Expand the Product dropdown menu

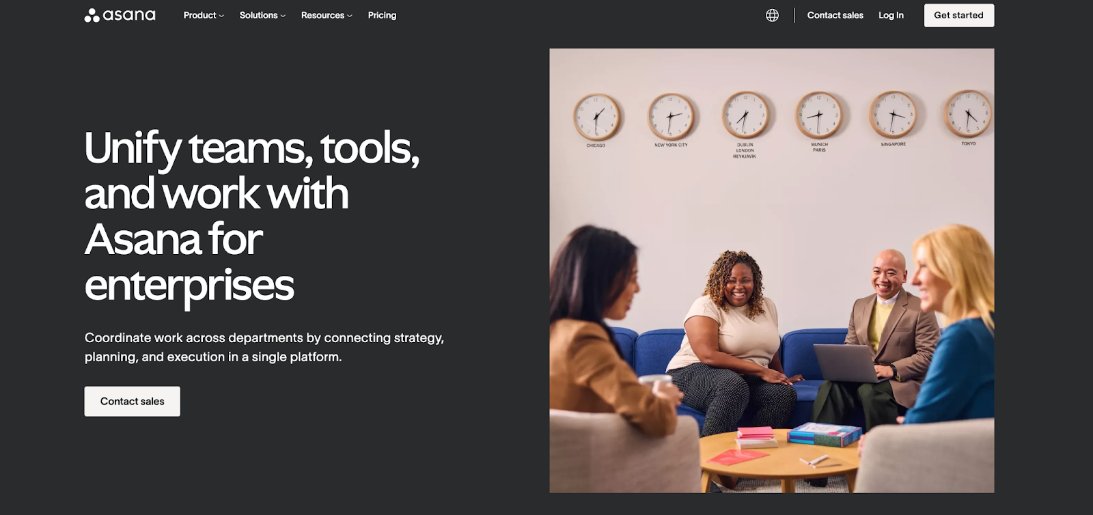click(204, 15)
